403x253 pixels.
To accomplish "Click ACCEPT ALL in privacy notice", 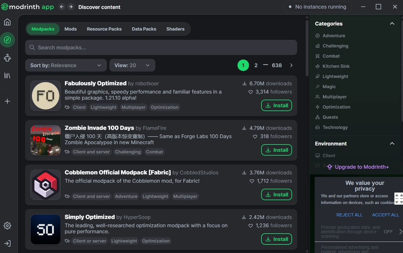I will [385, 215].
